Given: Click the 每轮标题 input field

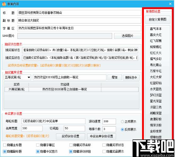Looking at the screenshot, I should pos(53,121).
